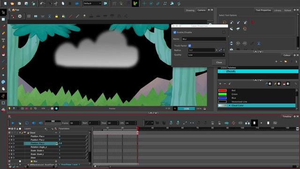
Task: Click the light bulb icon in Camera toolbar
Action: [84, 16]
